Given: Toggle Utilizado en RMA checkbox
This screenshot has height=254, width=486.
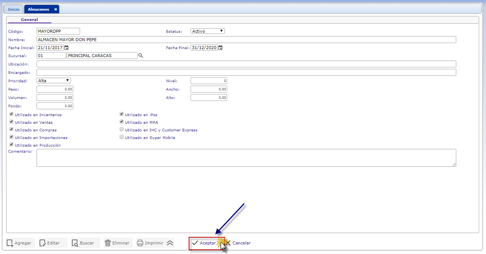Looking at the screenshot, I should click(122, 122).
